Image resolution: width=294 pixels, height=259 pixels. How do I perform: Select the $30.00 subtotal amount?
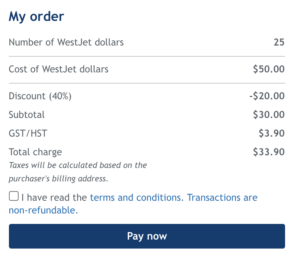[269, 115]
